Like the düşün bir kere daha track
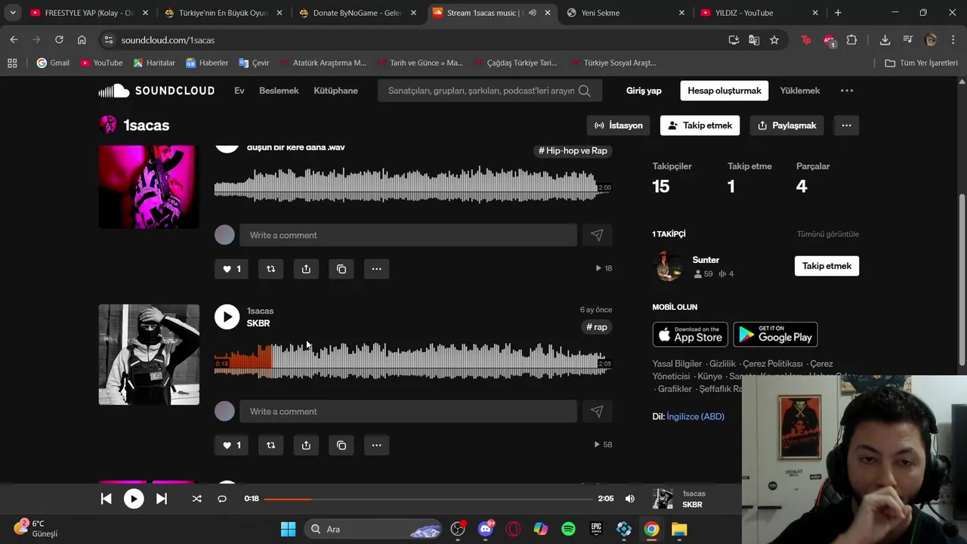Screen dimensions: 967x544 [231, 269]
